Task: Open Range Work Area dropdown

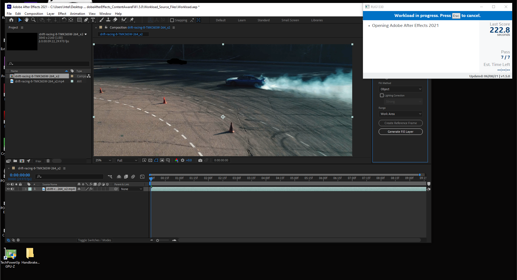Action: pyautogui.click(x=401, y=114)
